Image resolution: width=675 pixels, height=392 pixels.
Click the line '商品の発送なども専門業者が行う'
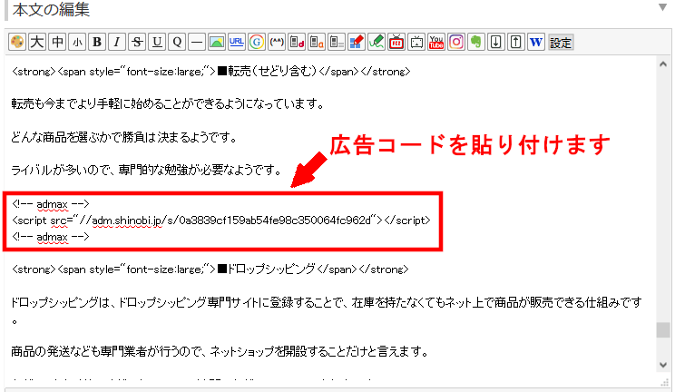coord(220,351)
